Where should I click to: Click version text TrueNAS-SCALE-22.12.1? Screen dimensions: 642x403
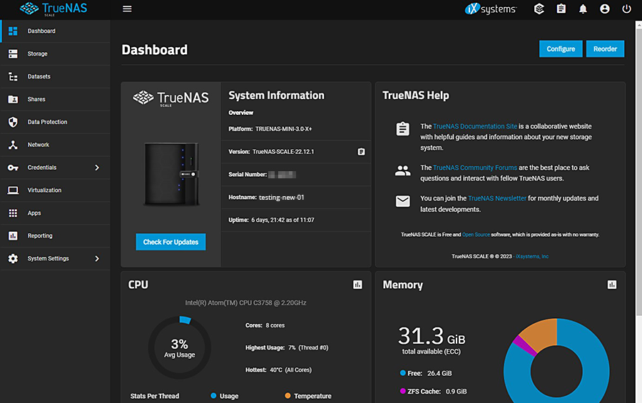(283, 152)
